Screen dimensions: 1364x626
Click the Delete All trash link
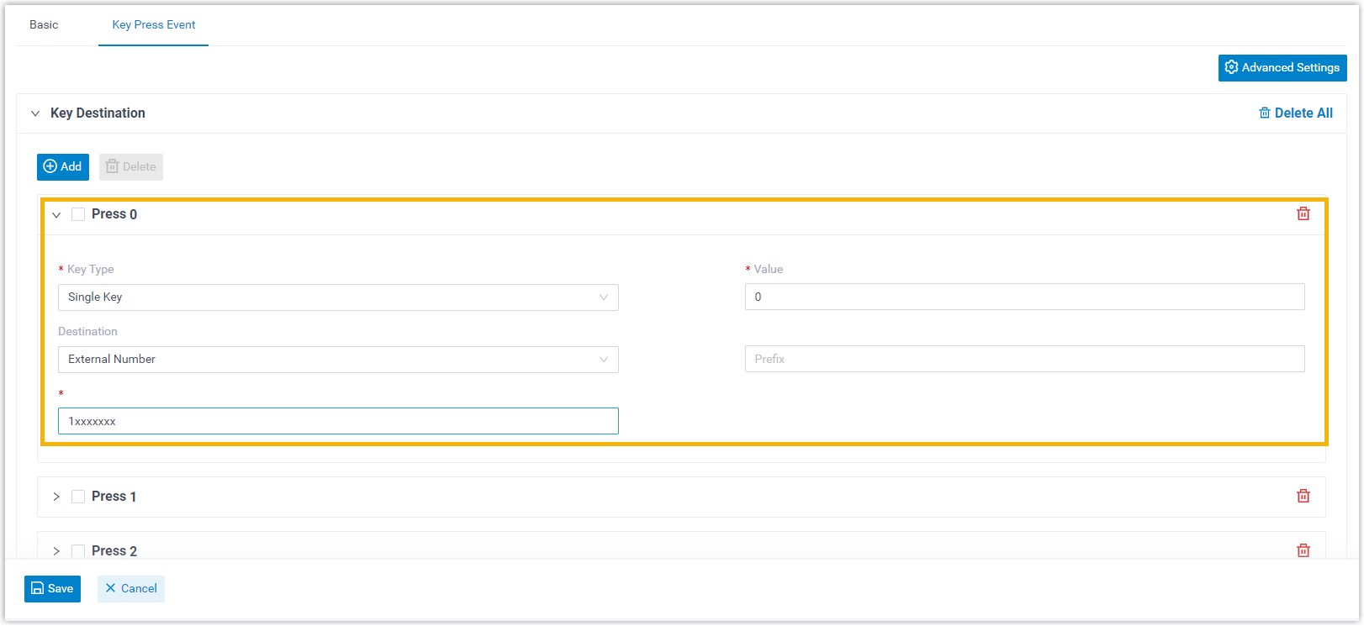[1295, 113]
